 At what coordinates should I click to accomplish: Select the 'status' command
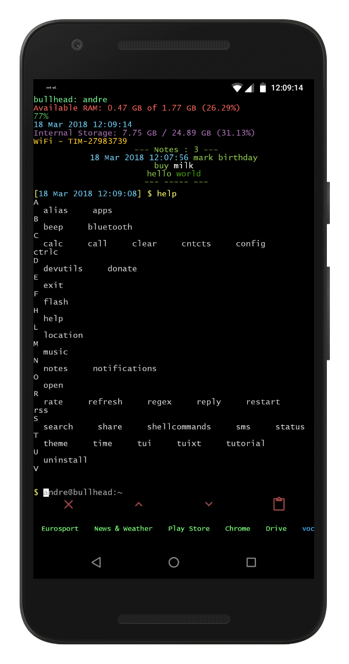[290, 427]
